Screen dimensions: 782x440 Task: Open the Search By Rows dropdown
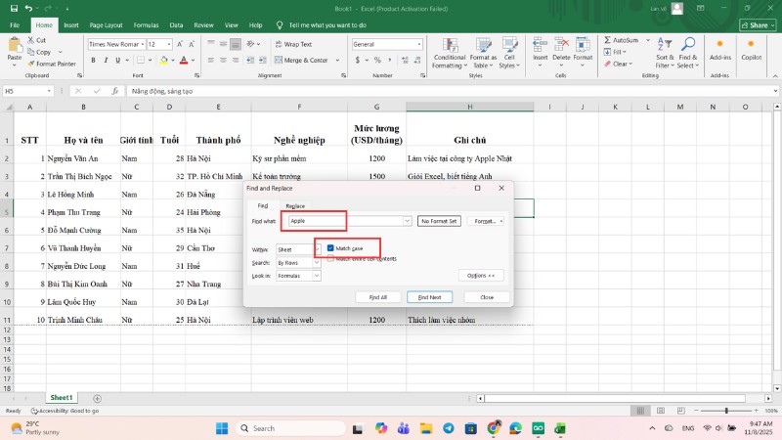coord(317,263)
